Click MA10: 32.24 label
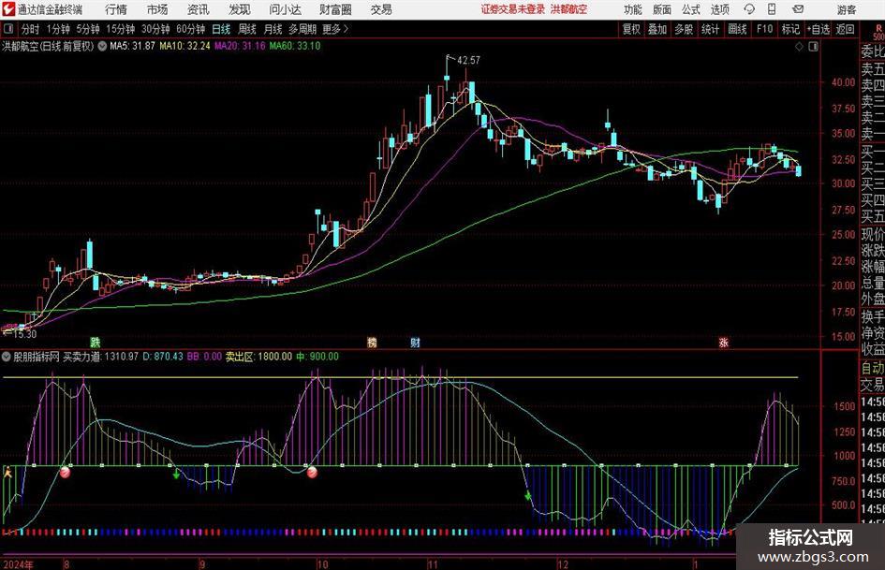This screenshot has width=885, height=570. 184,46
